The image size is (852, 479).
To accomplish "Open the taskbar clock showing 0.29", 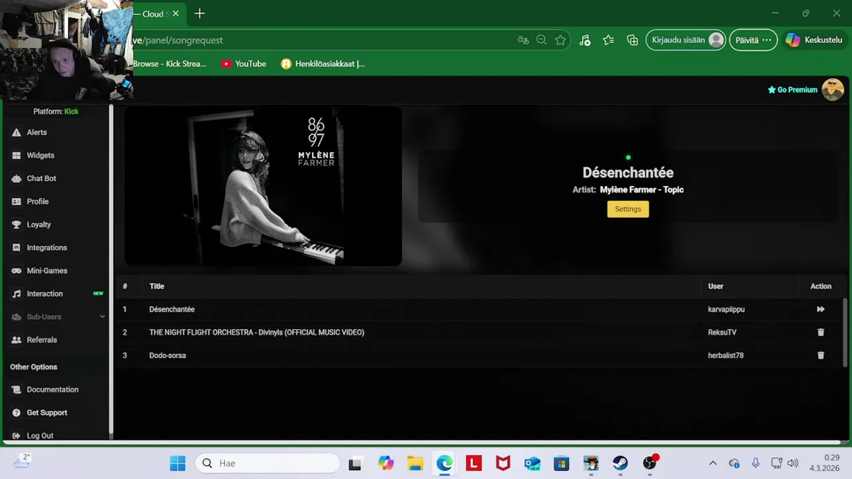I will pyautogui.click(x=824, y=463).
